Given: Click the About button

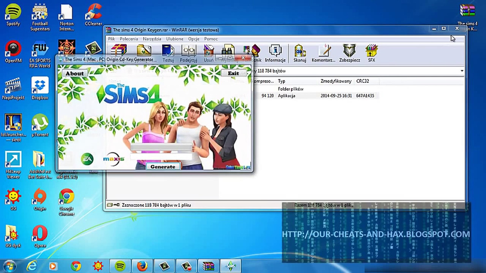Looking at the screenshot, I should 75,73.
